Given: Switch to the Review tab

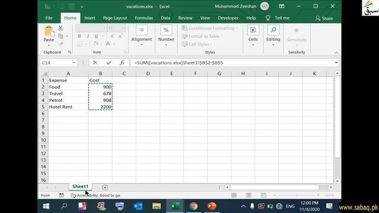Looking at the screenshot, I should coord(185,18).
